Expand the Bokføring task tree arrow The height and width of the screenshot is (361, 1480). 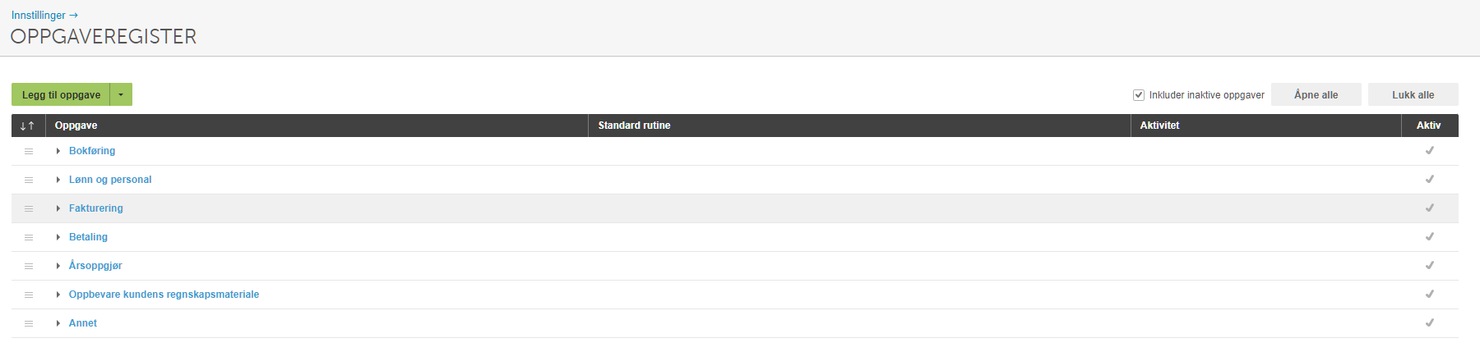click(x=58, y=151)
